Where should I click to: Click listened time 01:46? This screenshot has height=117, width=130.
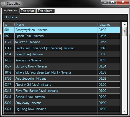tap(102, 48)
